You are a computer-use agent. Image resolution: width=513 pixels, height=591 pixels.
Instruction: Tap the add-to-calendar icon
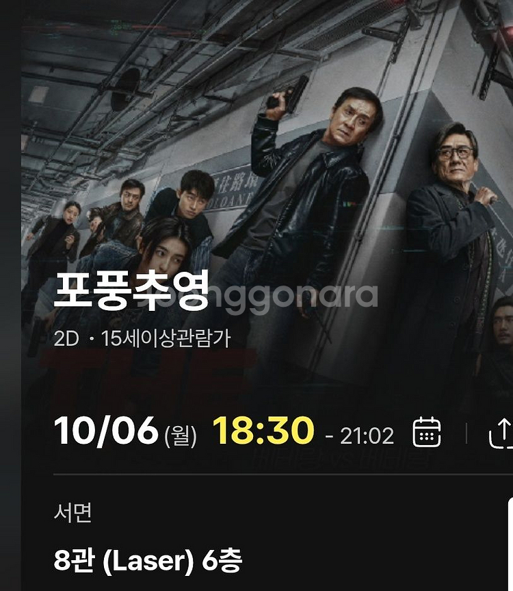pyautogui.click(x=427, y=432)
